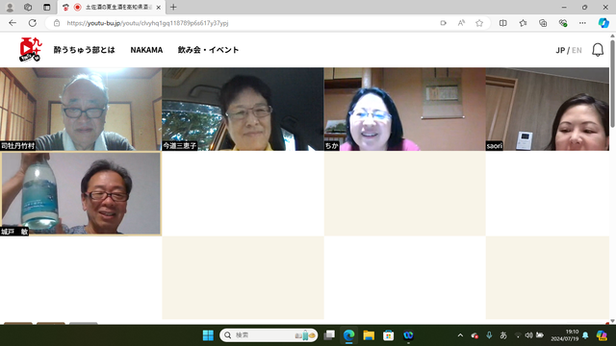
Task: Toggle Japanese IME あ indicator
Action: click(x=503, y=335)
